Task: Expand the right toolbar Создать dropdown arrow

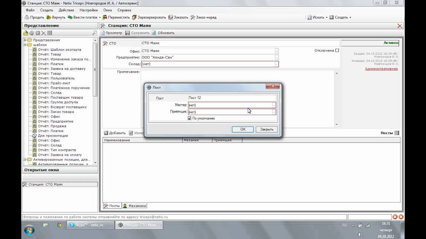Action: [350, 17]
